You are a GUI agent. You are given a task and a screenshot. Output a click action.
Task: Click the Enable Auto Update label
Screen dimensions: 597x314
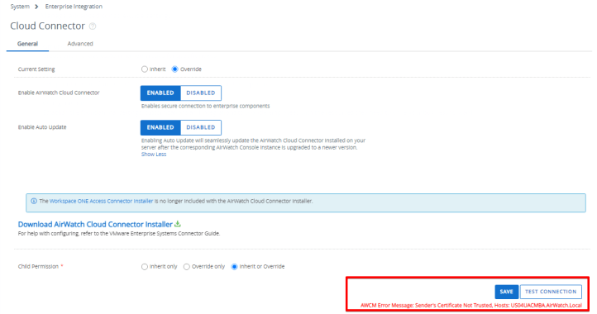tap(42, 127)
